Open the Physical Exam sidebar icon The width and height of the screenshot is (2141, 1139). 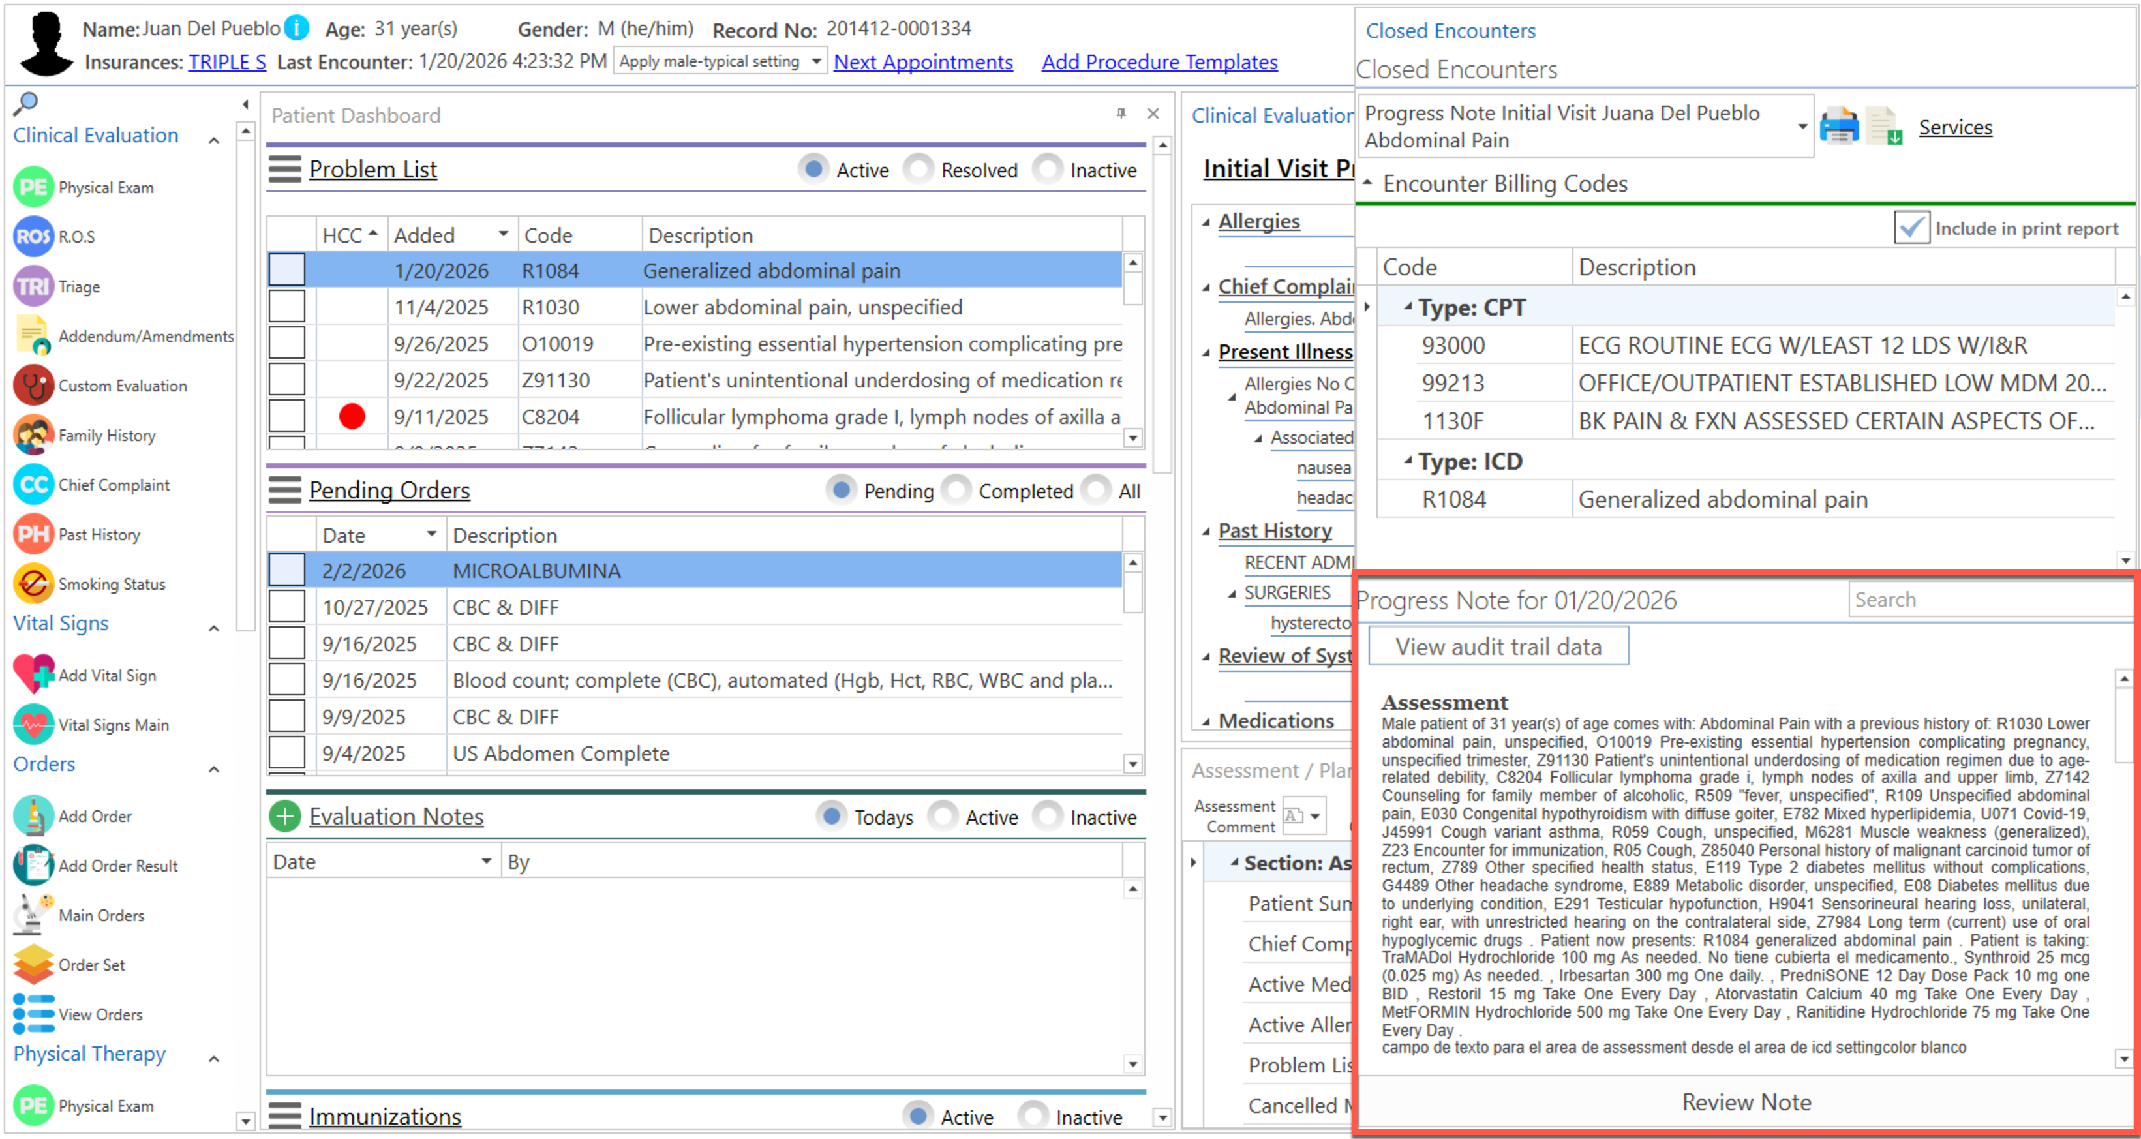pos(33,187)
